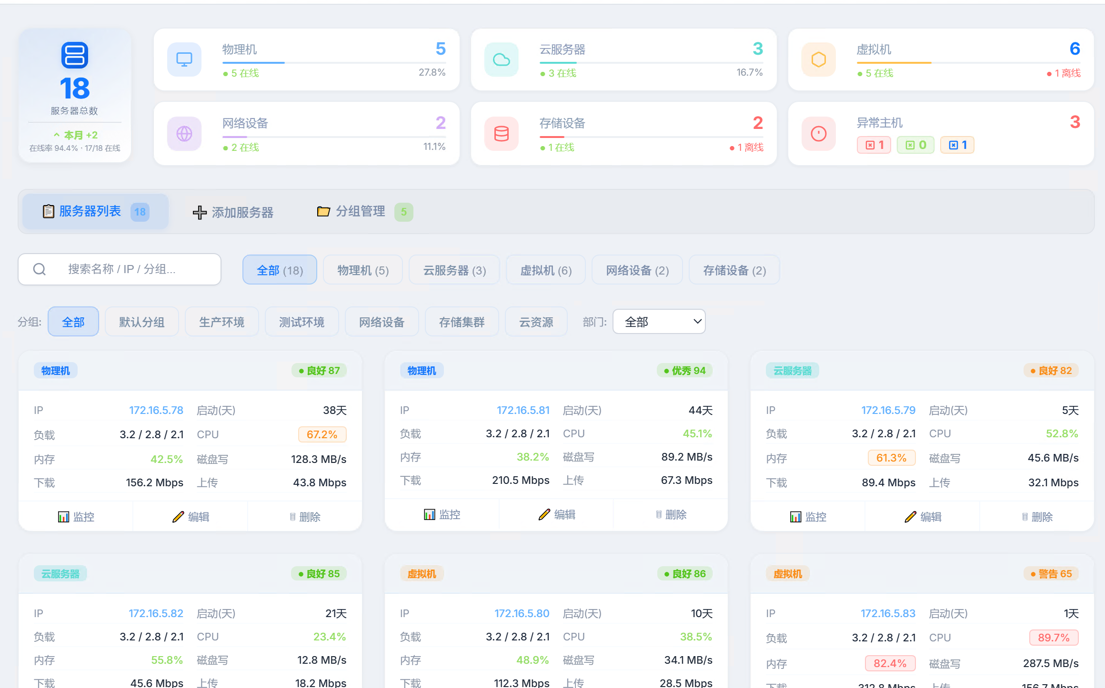Select the 云资源 group
Image resolution: width=1105 pixels, height=688 pixels.
pos(536,322)
